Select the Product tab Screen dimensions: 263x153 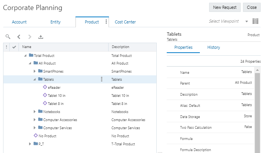coord(92,22)
